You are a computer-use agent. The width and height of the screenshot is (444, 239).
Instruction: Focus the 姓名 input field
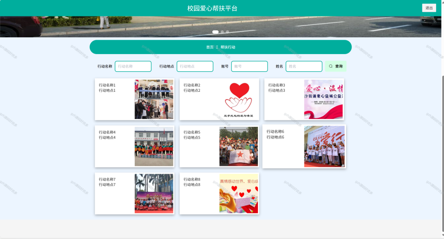(304, 66)
